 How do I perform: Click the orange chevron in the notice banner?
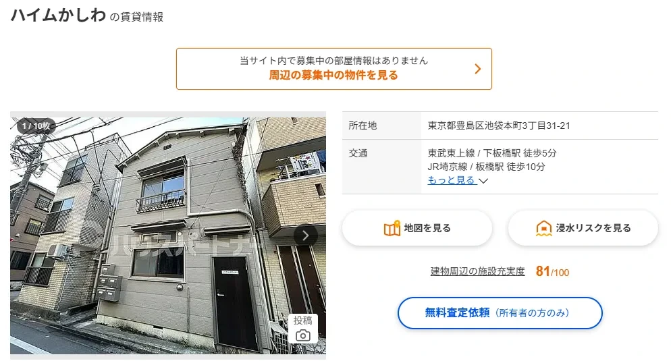point(478,68)
